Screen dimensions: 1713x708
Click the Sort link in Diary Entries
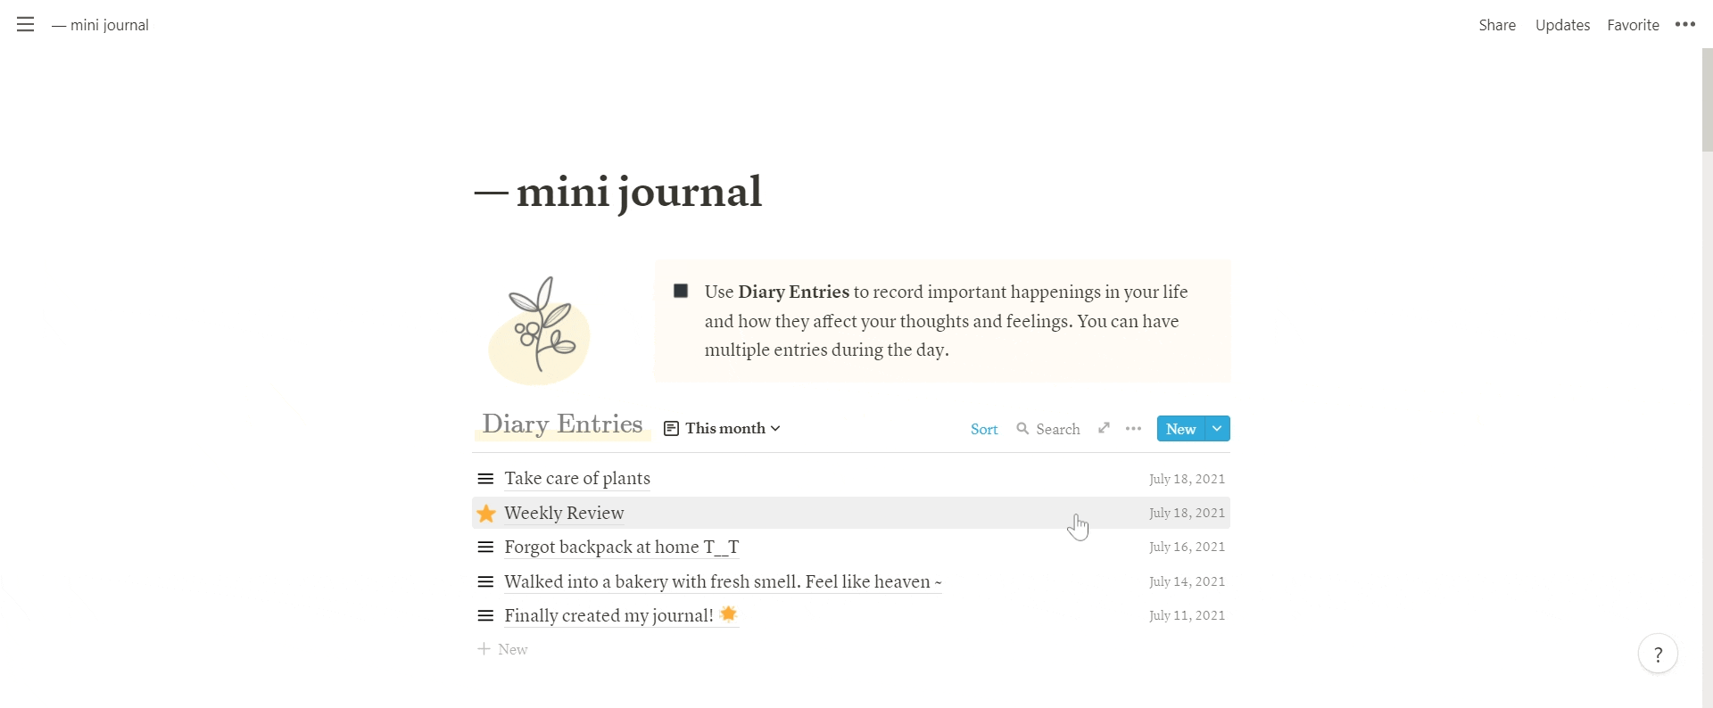tap(984, 430)
